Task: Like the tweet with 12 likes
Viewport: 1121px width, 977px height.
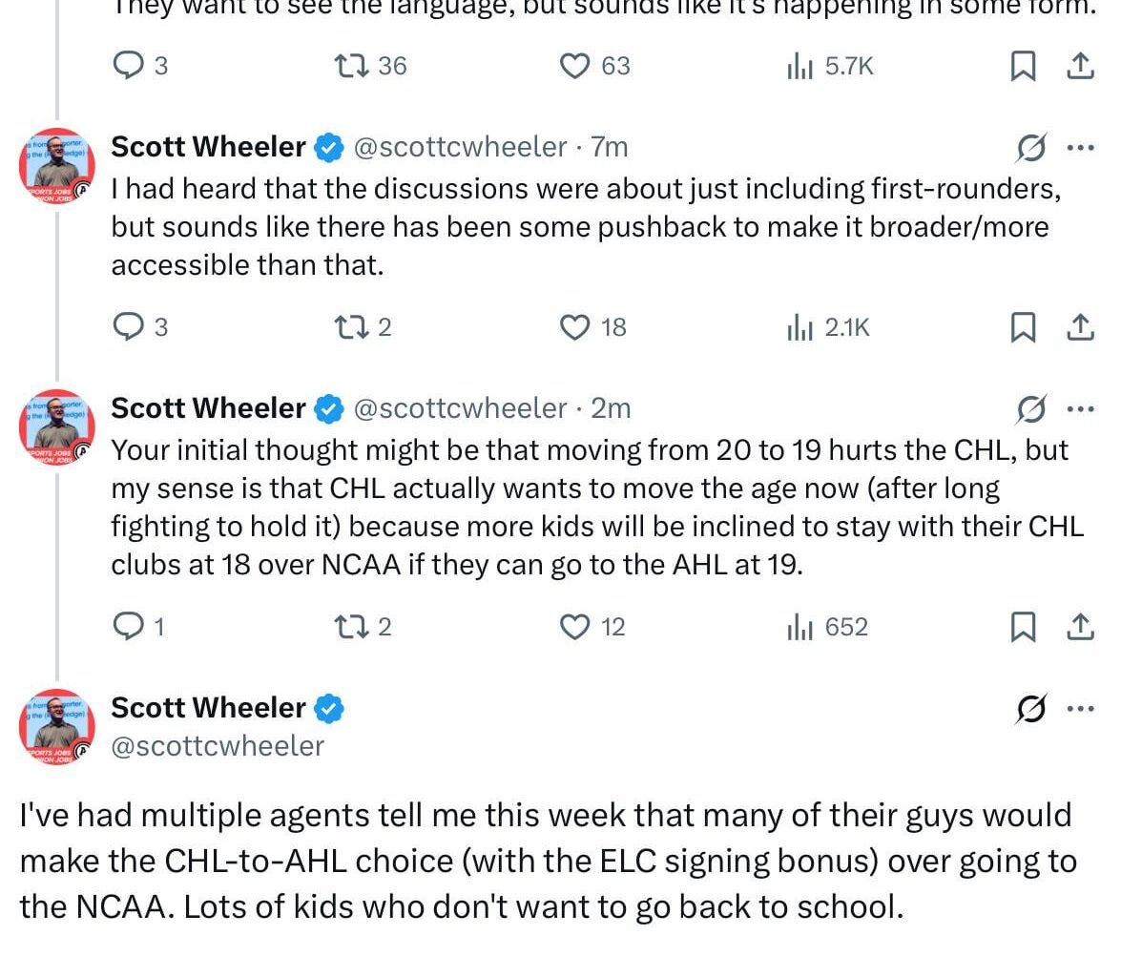Action: 573,627
